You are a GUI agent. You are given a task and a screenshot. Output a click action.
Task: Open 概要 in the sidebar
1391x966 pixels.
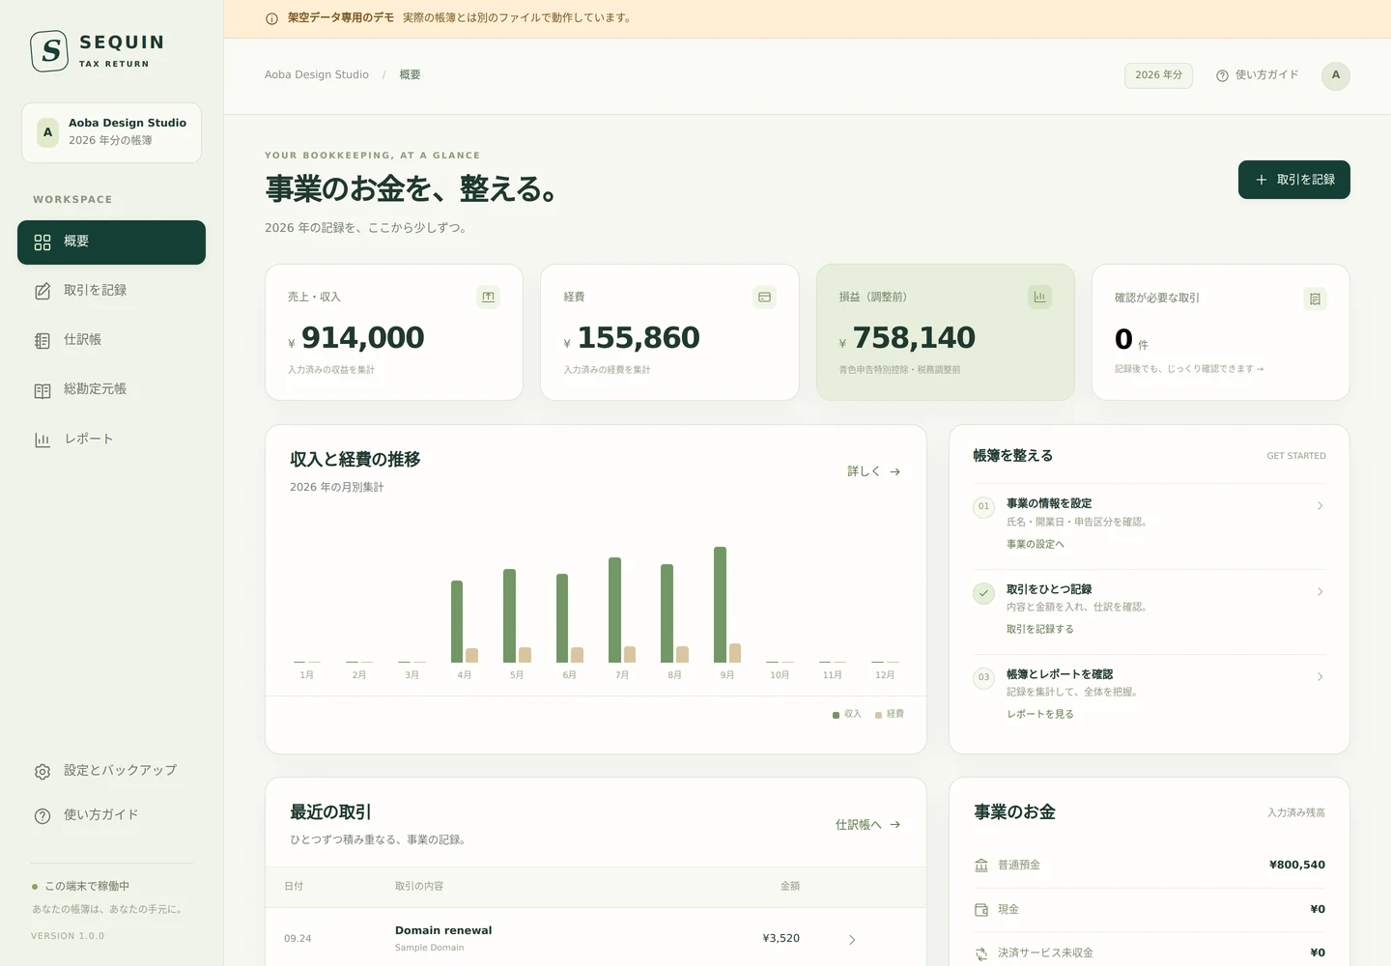pyautogui.click(x=111, y=241)
